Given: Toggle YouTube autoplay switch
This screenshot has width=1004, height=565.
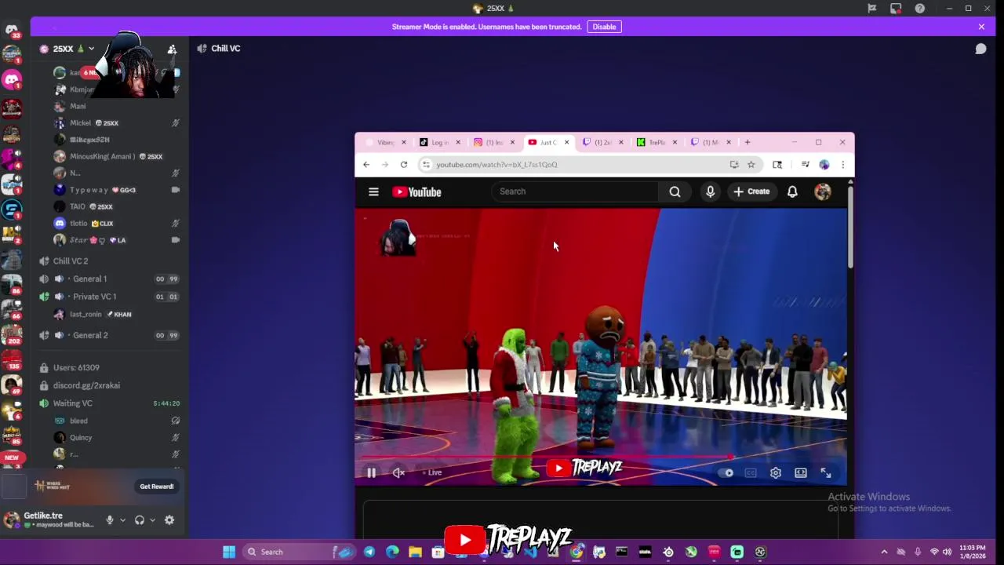Looking at the screenshot, I should pyautogui.click(x=727, y=472).
